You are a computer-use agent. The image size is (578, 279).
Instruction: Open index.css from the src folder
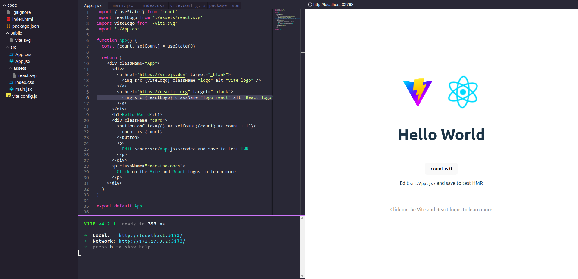(x=25, y=82)
